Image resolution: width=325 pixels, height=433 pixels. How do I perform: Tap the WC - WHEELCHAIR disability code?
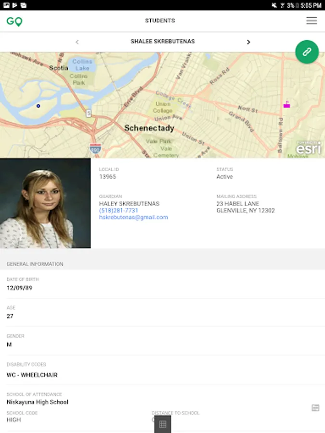click(32, 375)
